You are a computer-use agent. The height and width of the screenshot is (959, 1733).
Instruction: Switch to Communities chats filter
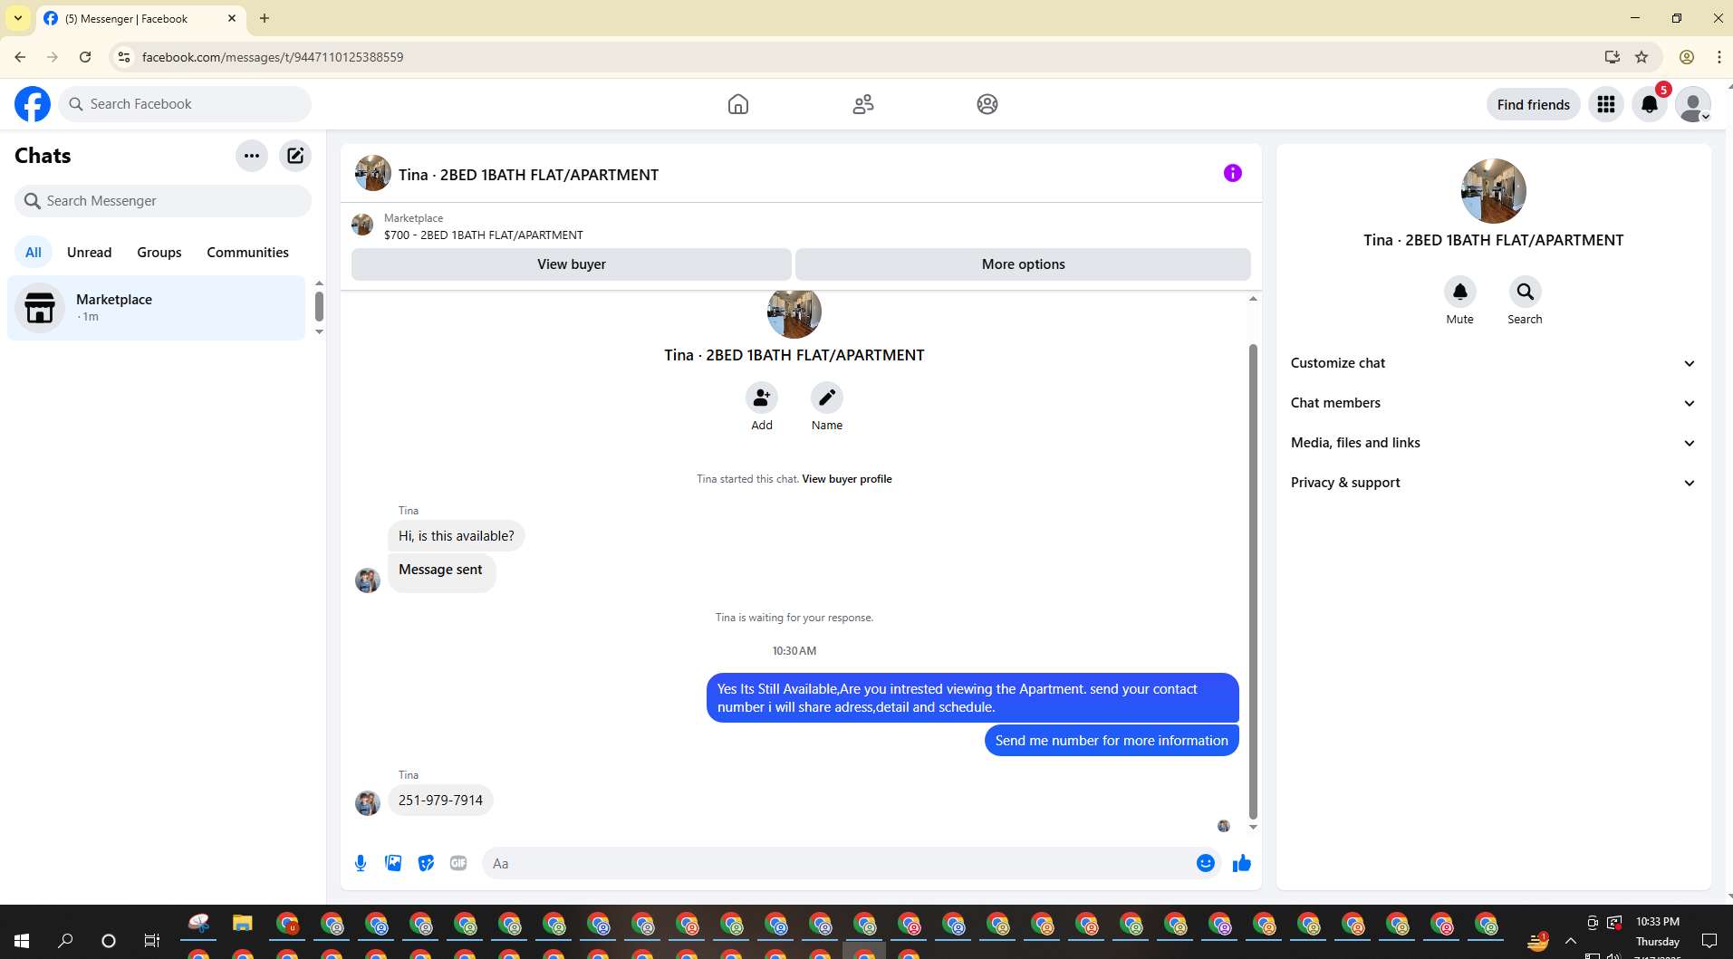click(247, 253)
